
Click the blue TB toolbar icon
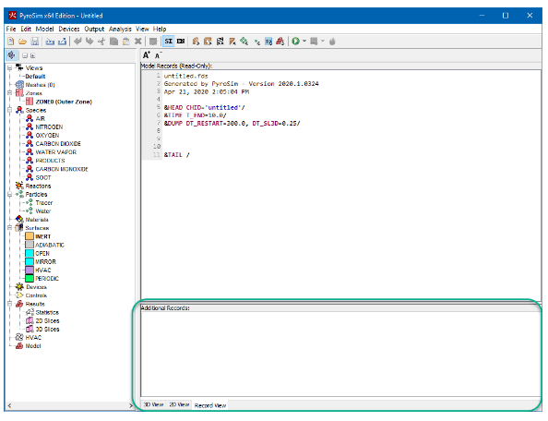pos(268,42)
